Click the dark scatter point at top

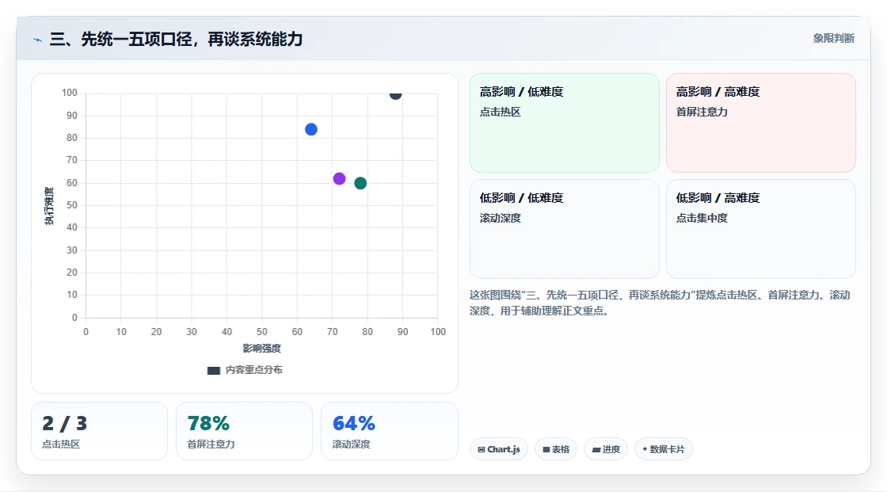[x=395, y=94]
